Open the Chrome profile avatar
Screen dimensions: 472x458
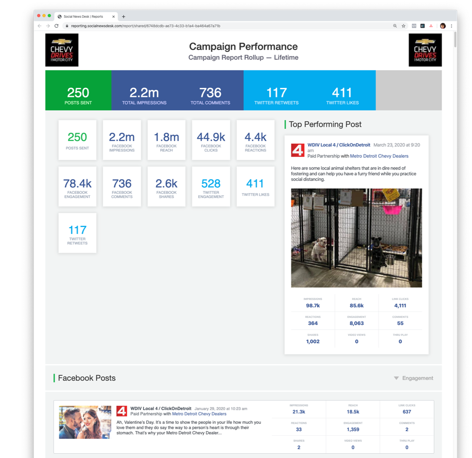tap(443, 26)
